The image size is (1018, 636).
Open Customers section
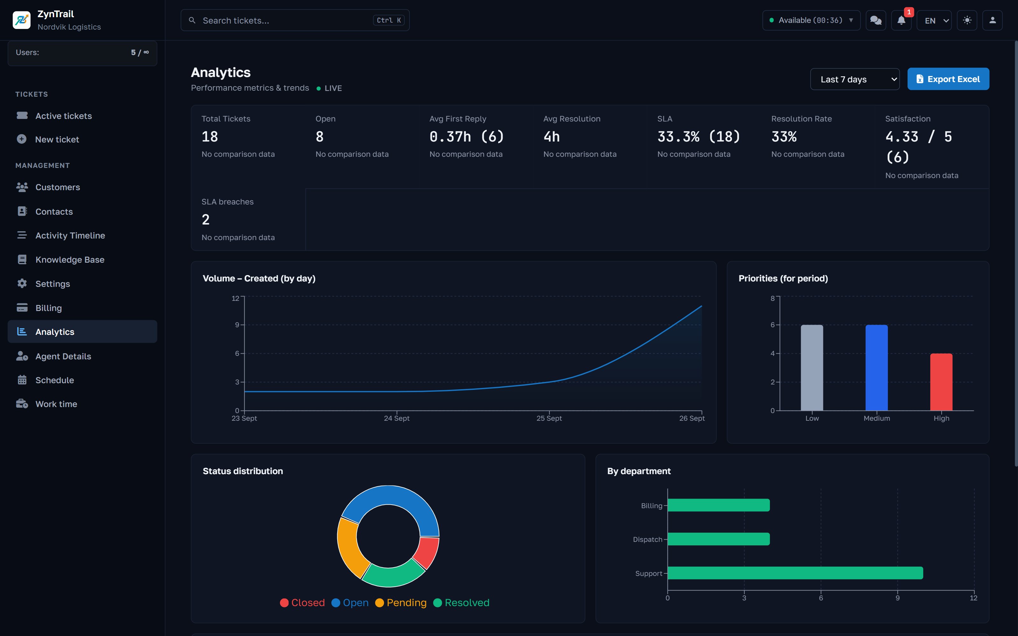coord(82,187)
